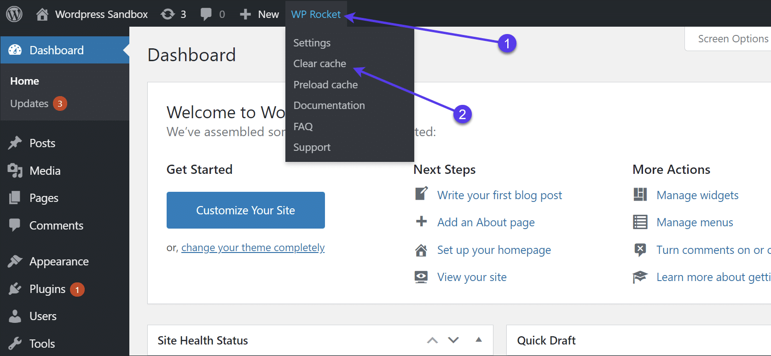The image size is (771, 356).
Task: Open the updates icon in admin bar
Action: pos(168,14)
